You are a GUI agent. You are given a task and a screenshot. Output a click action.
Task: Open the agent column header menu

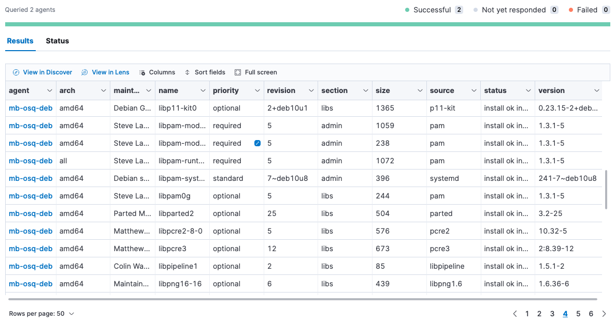50,90
